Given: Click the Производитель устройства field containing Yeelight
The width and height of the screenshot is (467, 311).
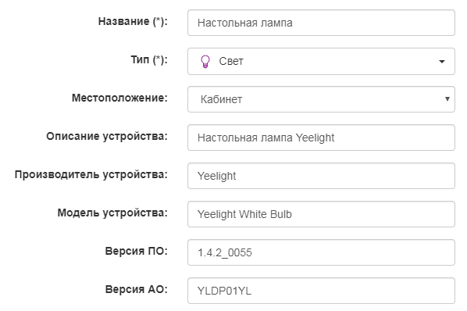Looking at the screenshot, I should (x=321, y=176).
